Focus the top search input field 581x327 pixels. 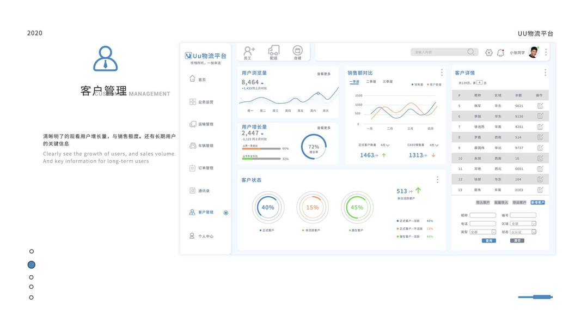(x=444, y=52)
